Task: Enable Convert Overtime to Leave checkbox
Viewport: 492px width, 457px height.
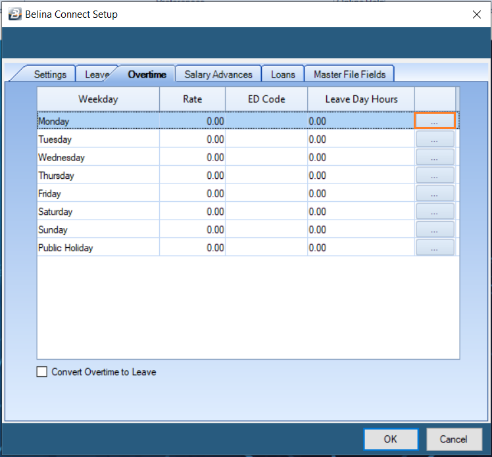Action: (x=41, y=372)
